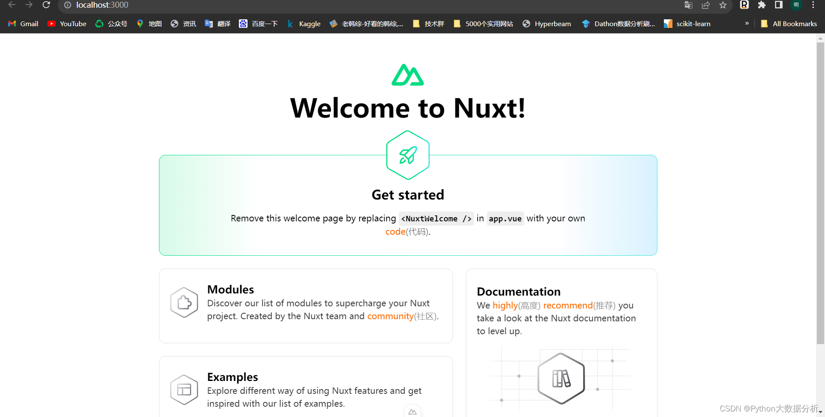Click the scrollbar down arrow
This screenshot has height=417, width=825.
click(820, 412)
